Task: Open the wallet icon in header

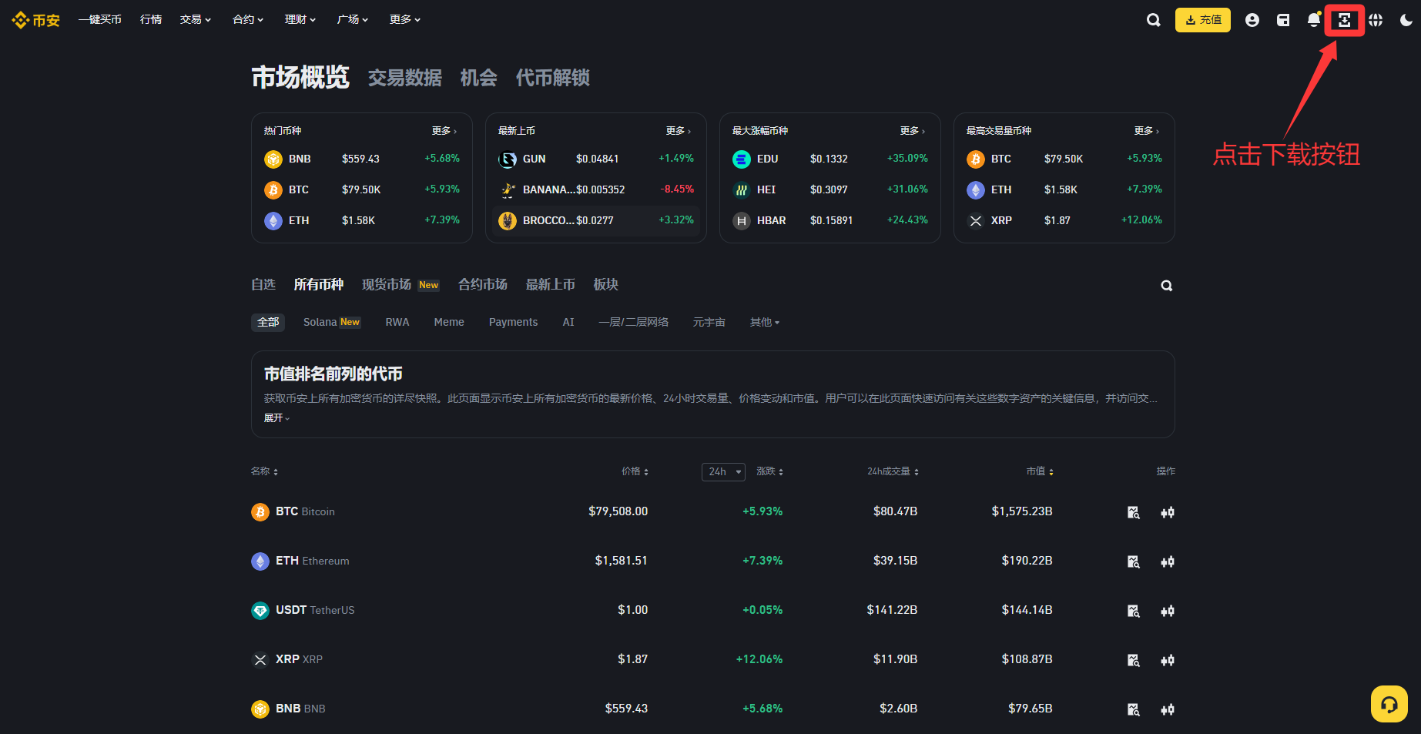Action: 1283,20
